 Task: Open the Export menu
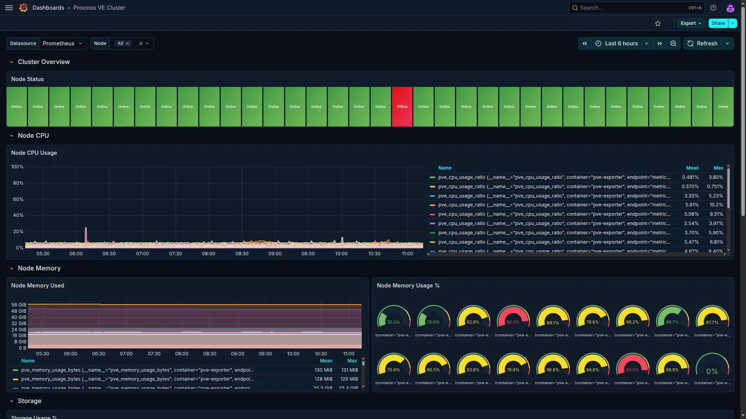tap(691, 23)
